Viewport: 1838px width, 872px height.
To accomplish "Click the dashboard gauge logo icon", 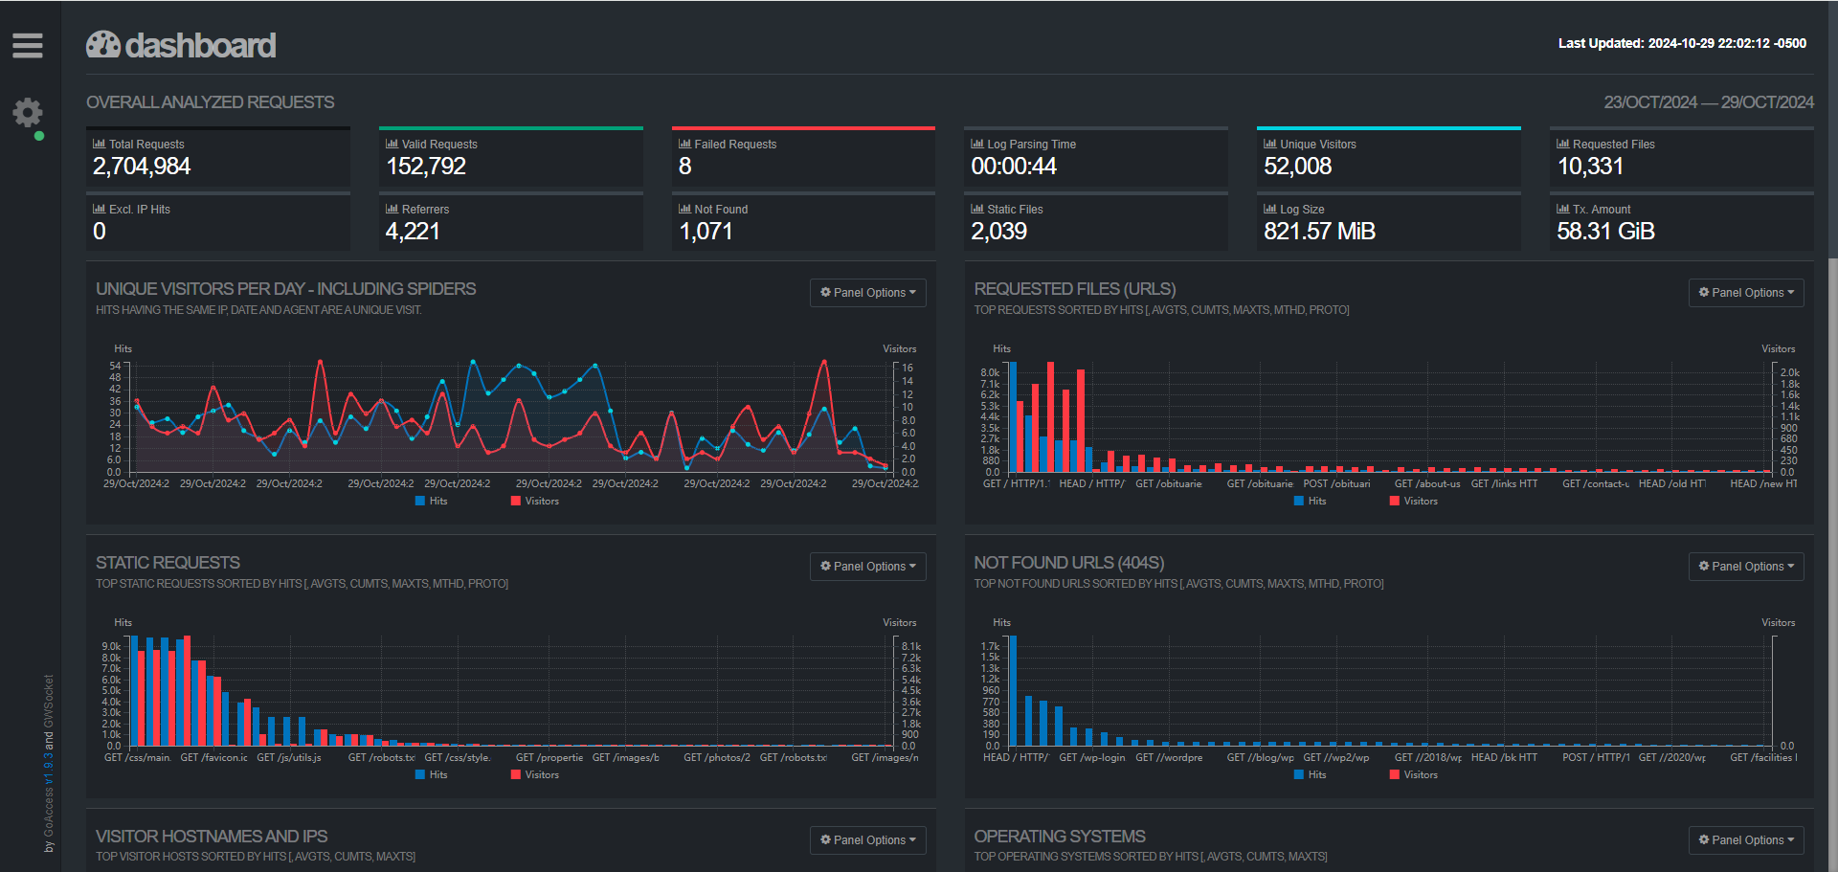I will 103,45.
